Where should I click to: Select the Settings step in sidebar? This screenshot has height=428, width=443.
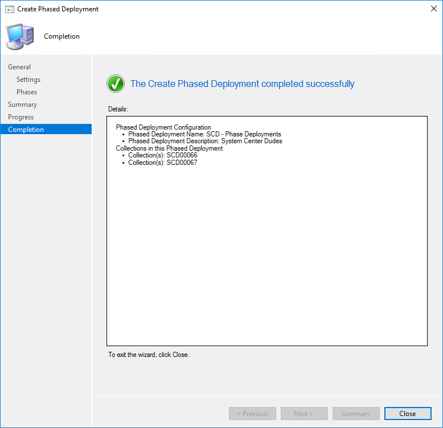(x=28, y=80)
